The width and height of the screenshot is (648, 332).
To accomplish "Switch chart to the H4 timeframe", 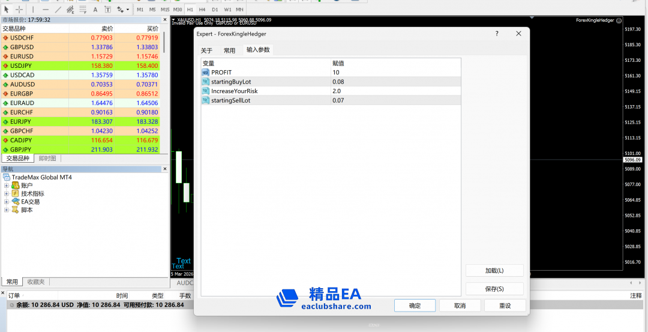I will click(x=202, y=10).
